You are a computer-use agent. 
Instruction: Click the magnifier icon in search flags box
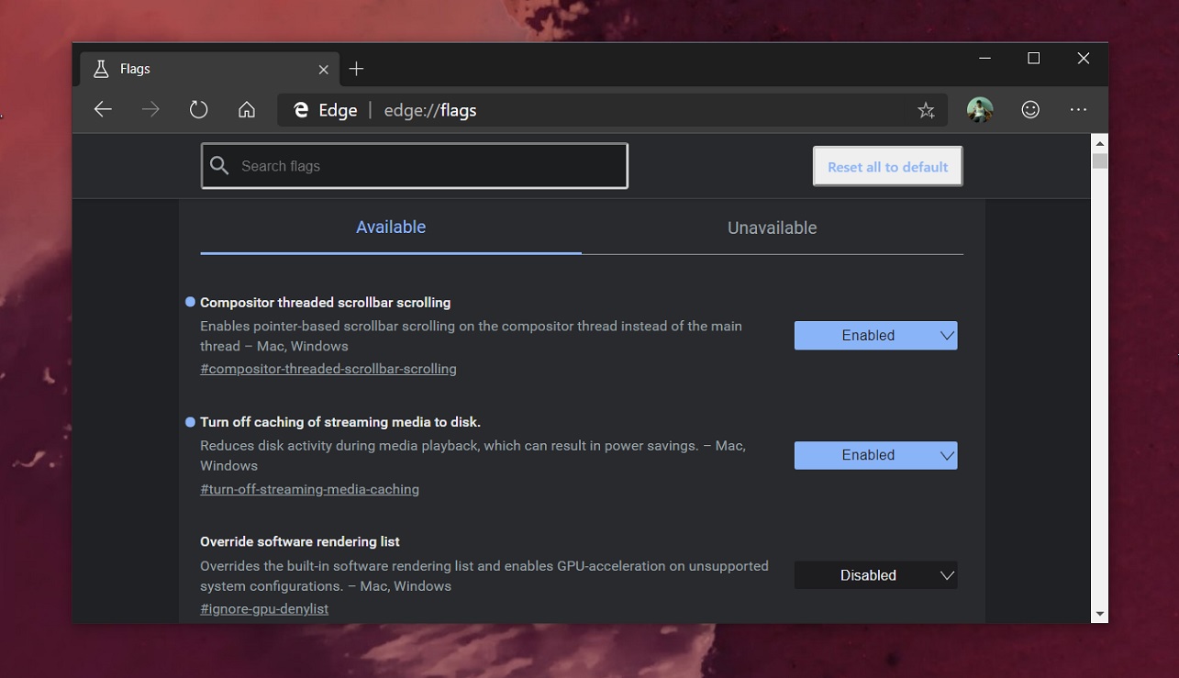tap(218, 165)
